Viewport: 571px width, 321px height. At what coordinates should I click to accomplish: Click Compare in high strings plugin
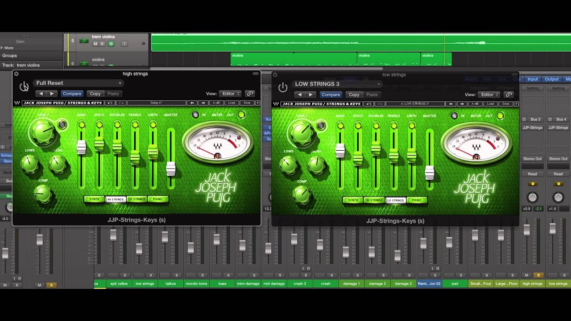[72, 94]
